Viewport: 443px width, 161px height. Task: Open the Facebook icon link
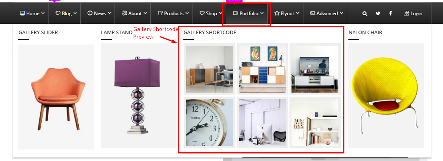coord(391,13)
